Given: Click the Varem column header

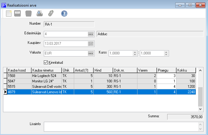Looking at the screenshot, I should pos(147,70).
